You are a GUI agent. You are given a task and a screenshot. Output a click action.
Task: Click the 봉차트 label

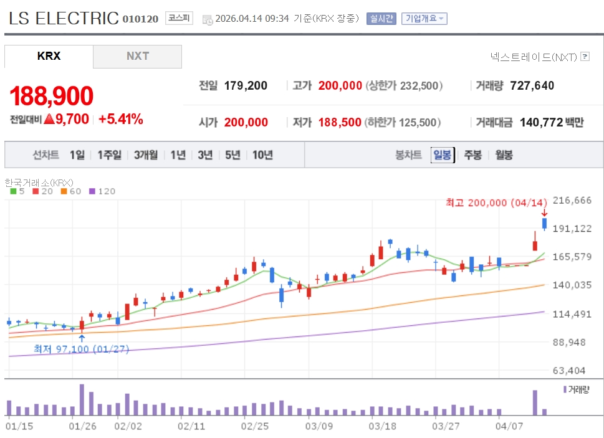coord(408,155)
